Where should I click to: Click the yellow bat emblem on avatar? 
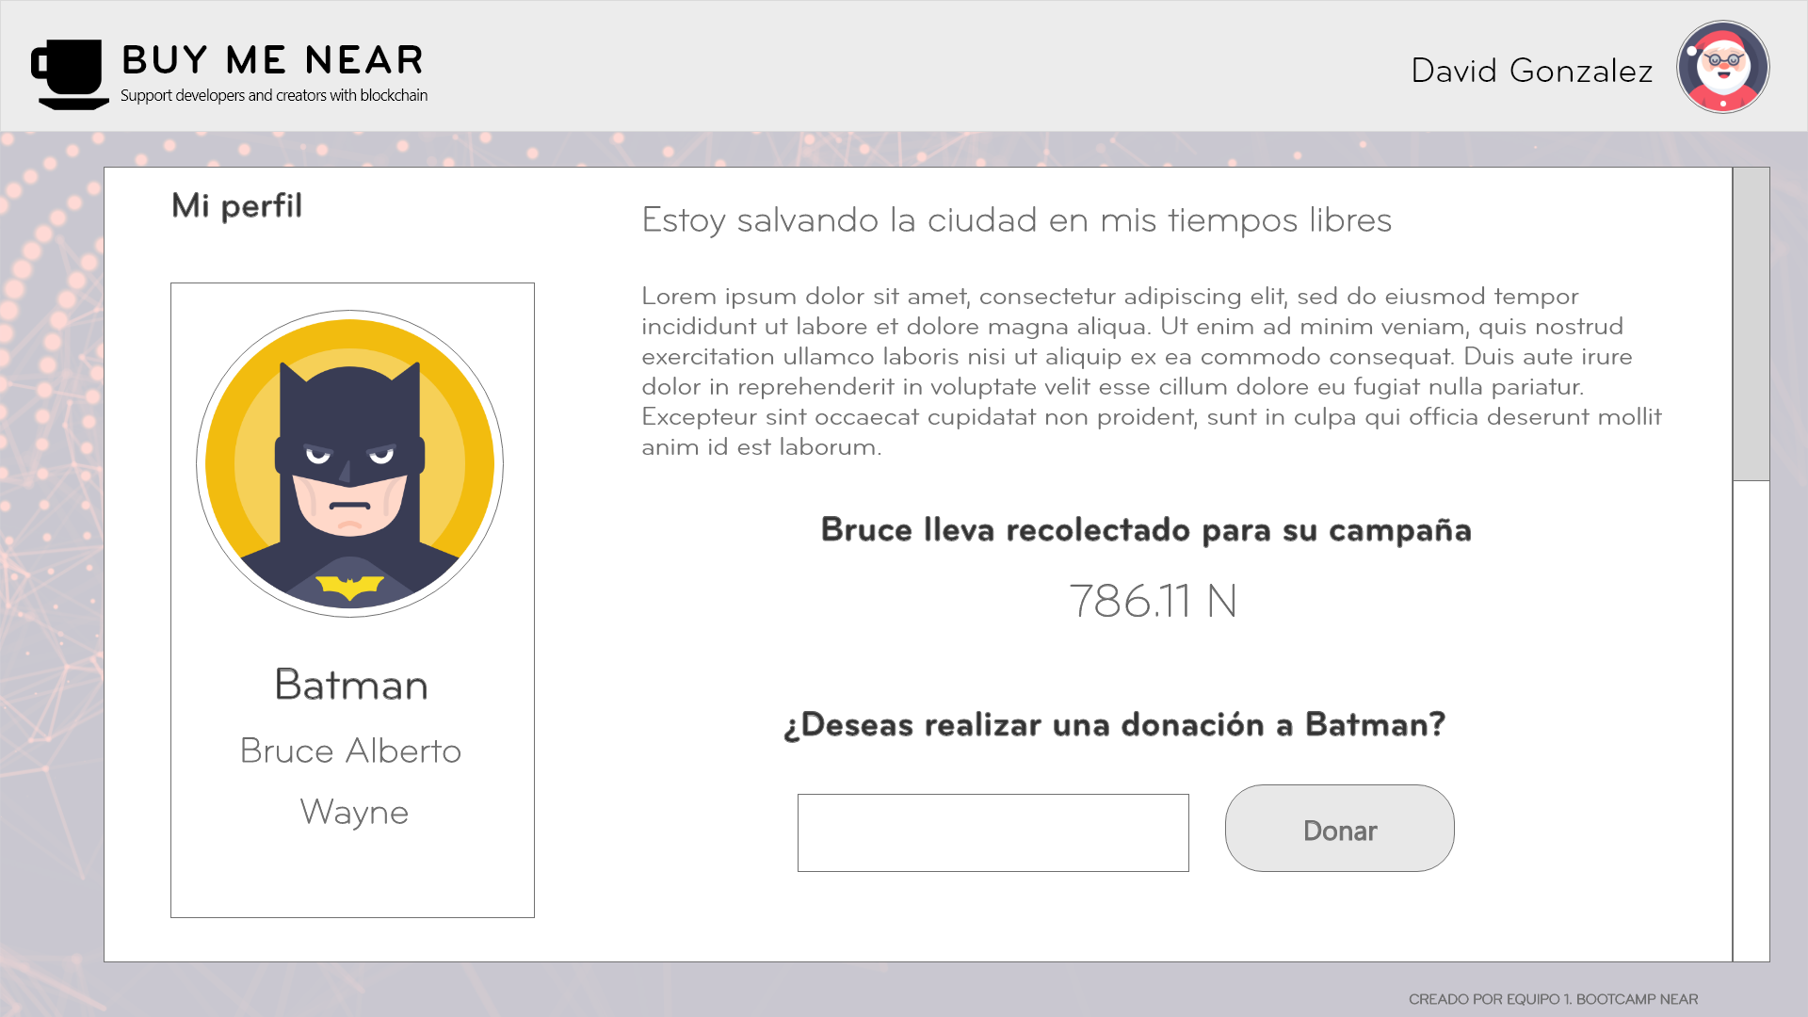click(349, 588)
